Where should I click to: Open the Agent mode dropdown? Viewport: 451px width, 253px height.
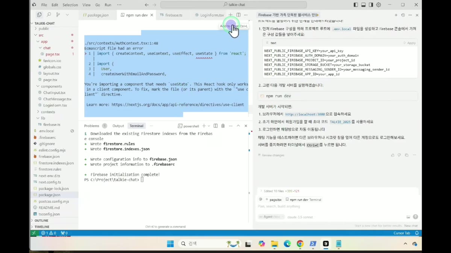click(x=270, y=217)
